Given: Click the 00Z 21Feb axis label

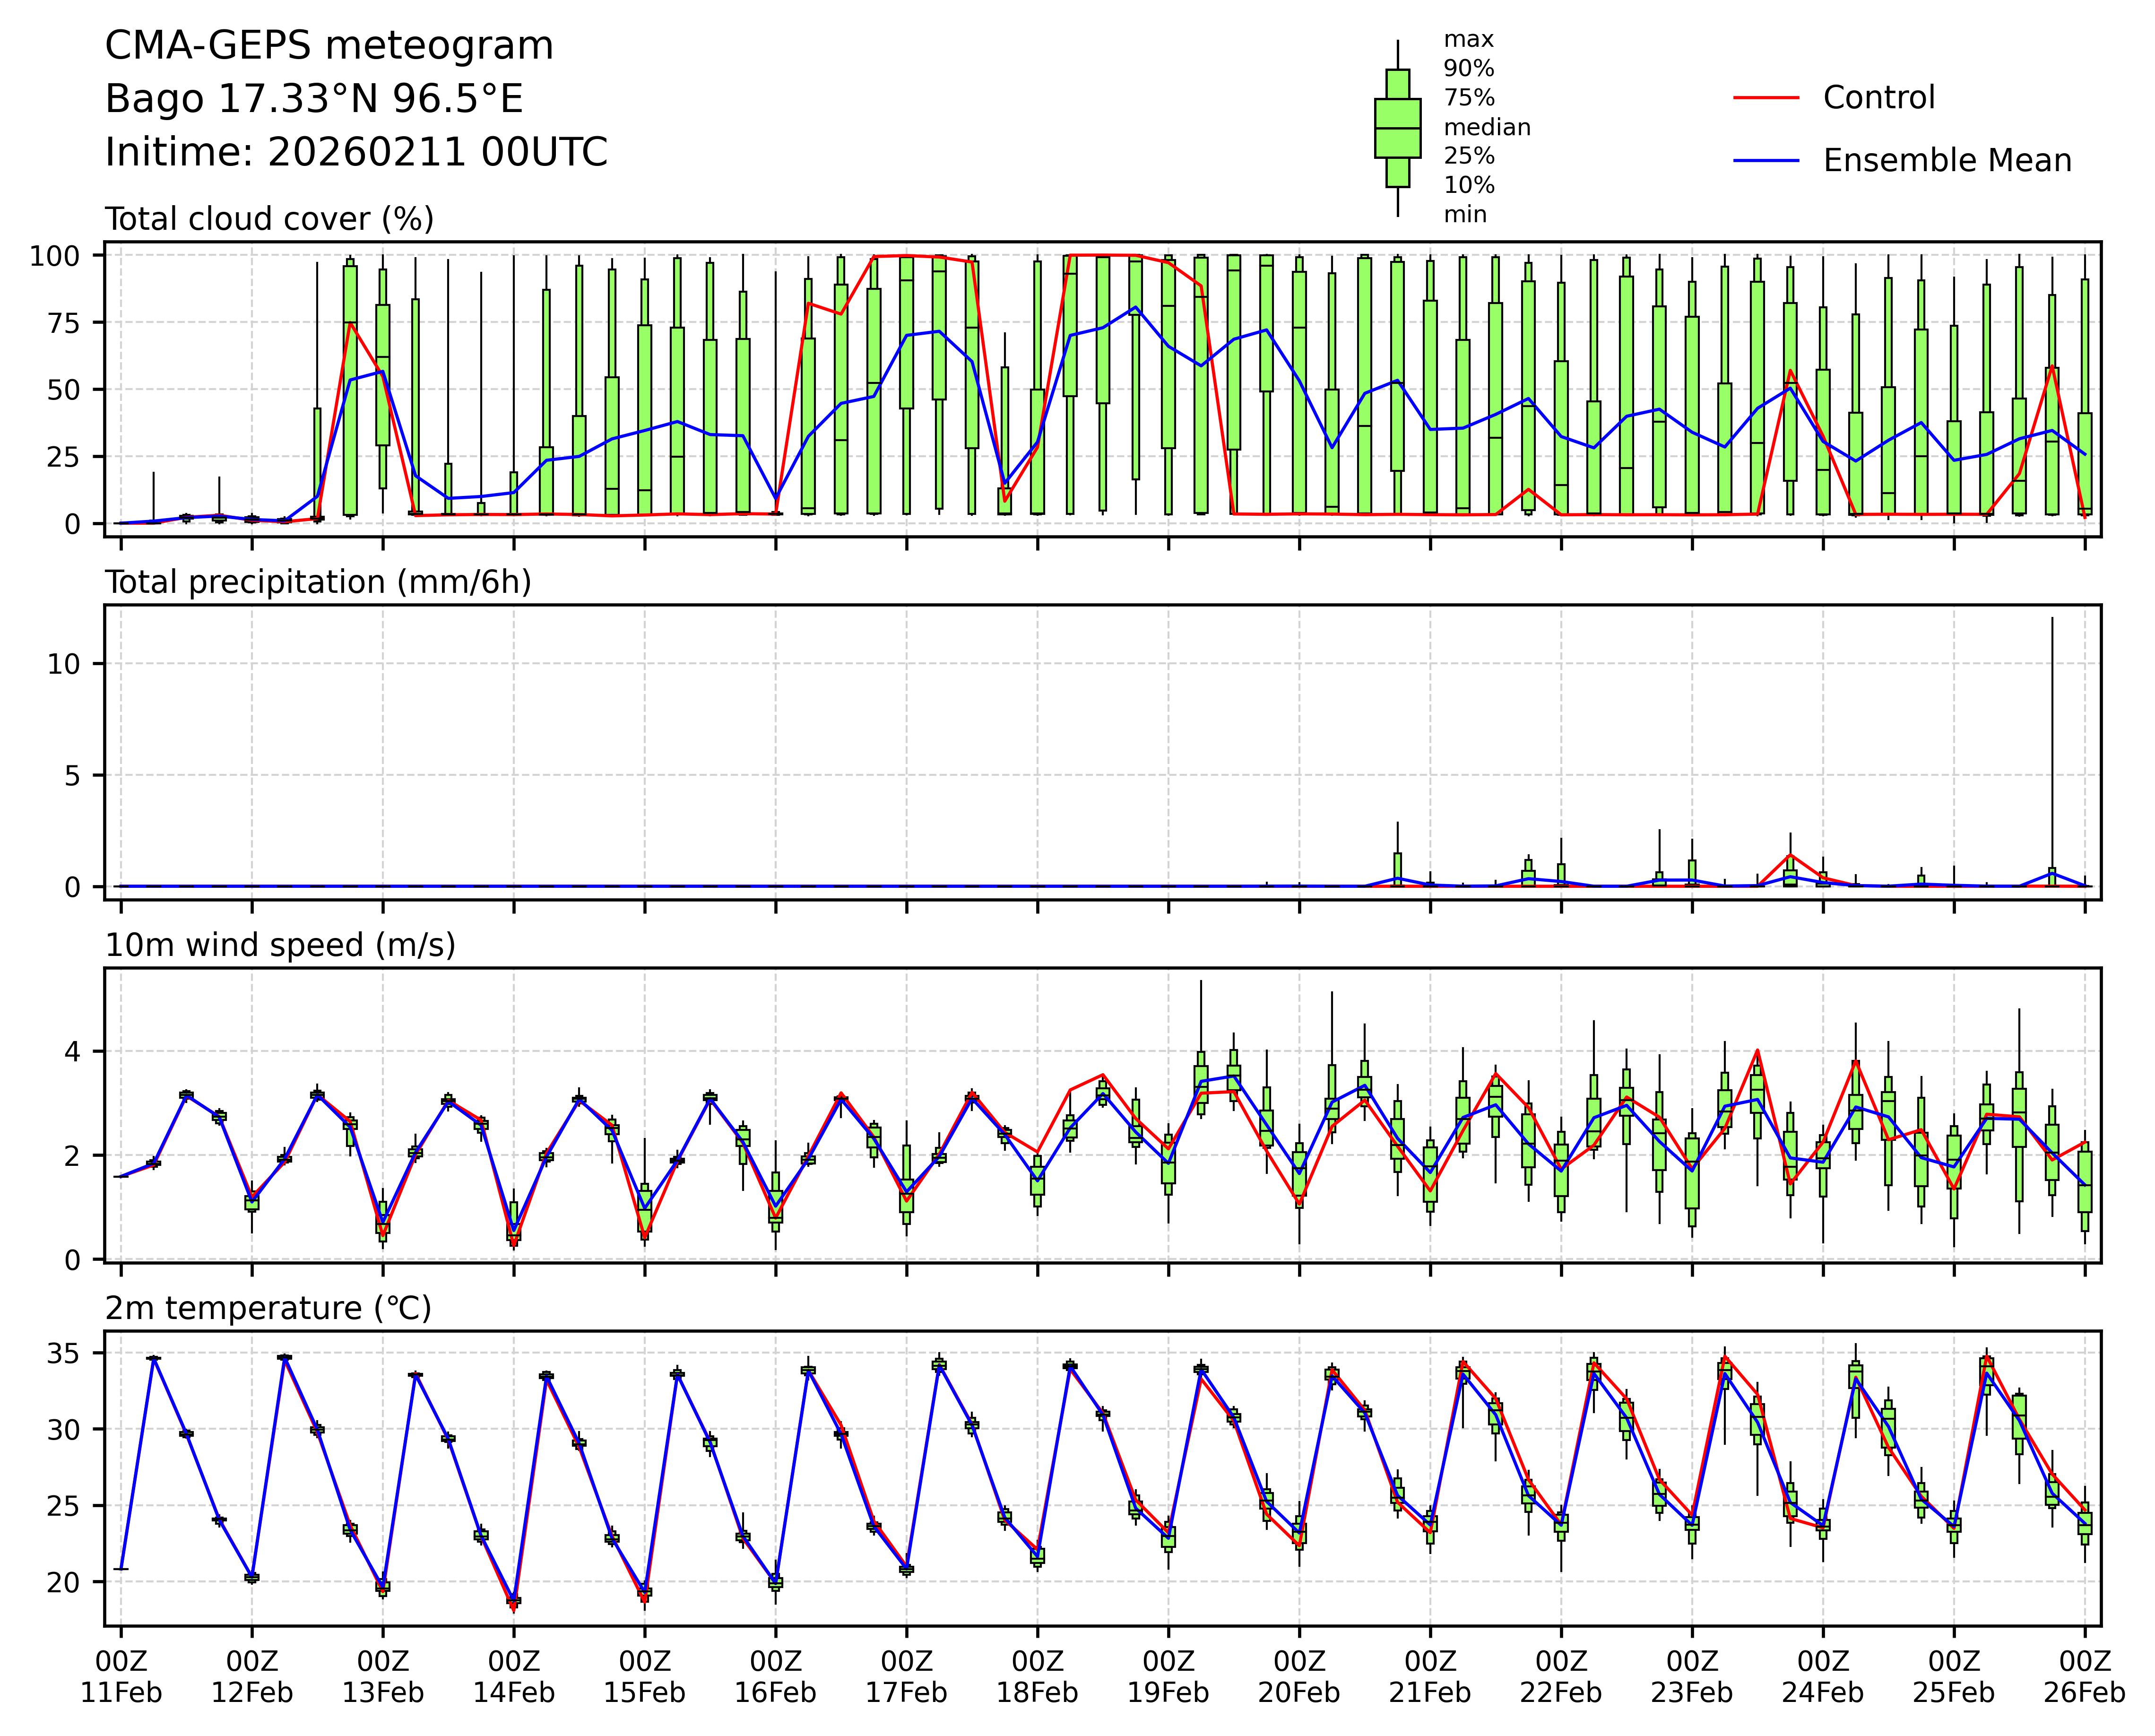Looking at the screenshot, I should point(1430,1677).
